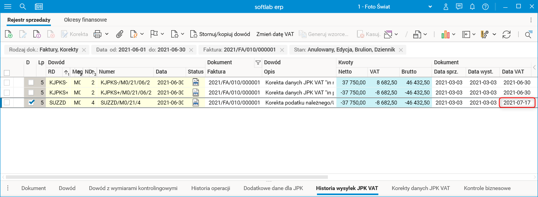
Task: Open the bar chart dropdown arrow
Action: 454,34
